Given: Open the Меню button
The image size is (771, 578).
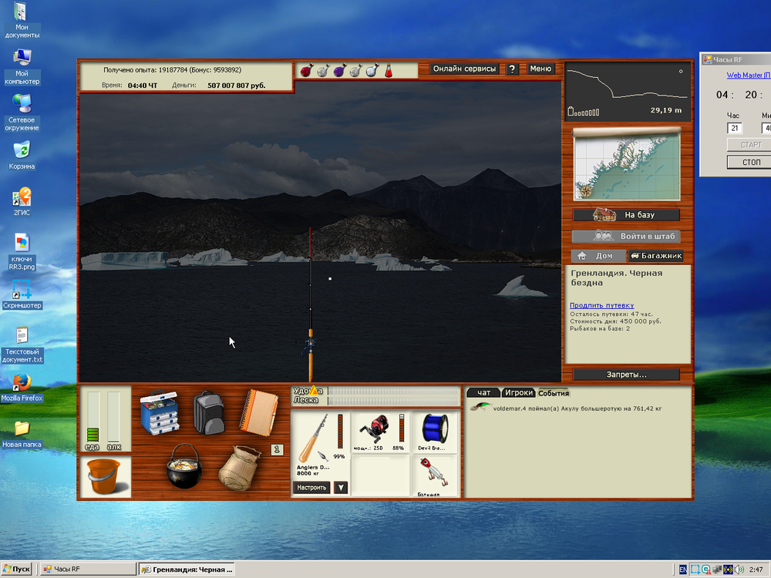Looking at the screenshot, I should [x=540, y=69].
